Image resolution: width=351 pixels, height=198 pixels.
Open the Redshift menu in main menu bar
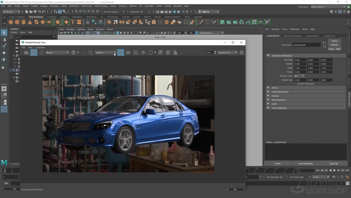[177, 6]
